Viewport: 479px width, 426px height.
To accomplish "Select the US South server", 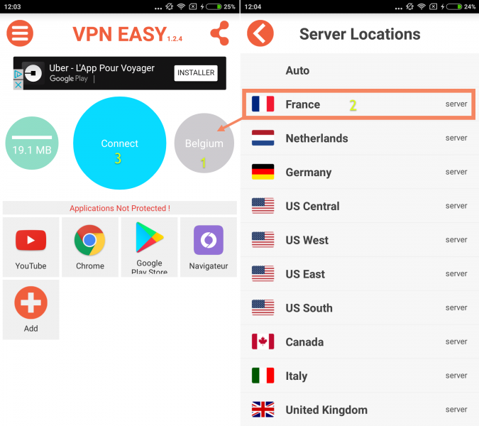I will pos(360,307).
